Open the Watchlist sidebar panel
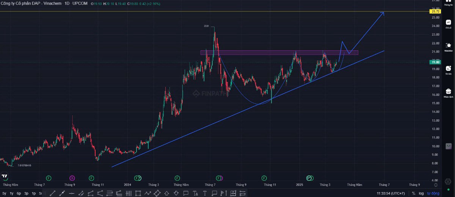This screenshot has width=455, height=197. coord(449,47)
